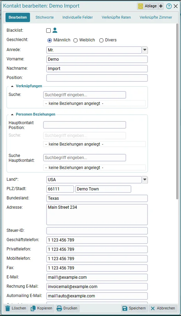This screenshot has width=181, height=316.
Task: Click the Fax input field
Action: pyautogui.click(x=97, y=268)
